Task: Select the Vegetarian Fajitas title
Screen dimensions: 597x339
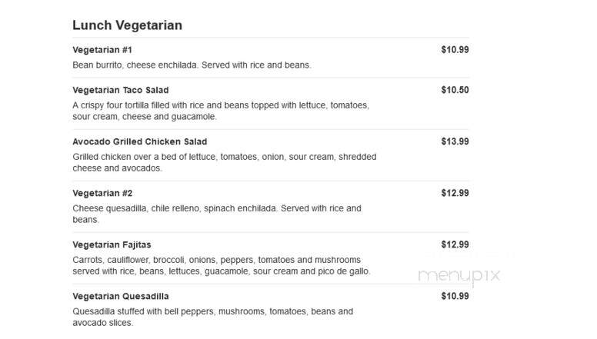Action: pyautogui.click(x=112, y=244)
